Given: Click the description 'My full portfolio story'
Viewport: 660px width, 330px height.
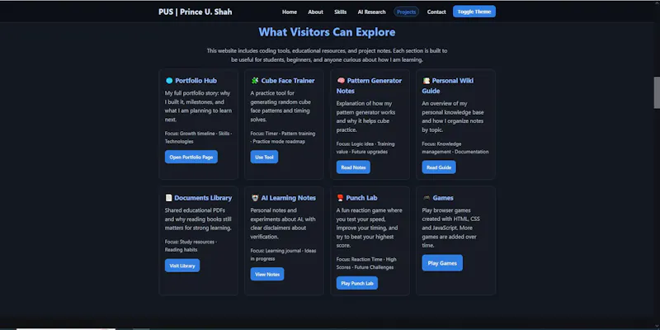Looking at the screenshot, I should click(x=198, y=106).
